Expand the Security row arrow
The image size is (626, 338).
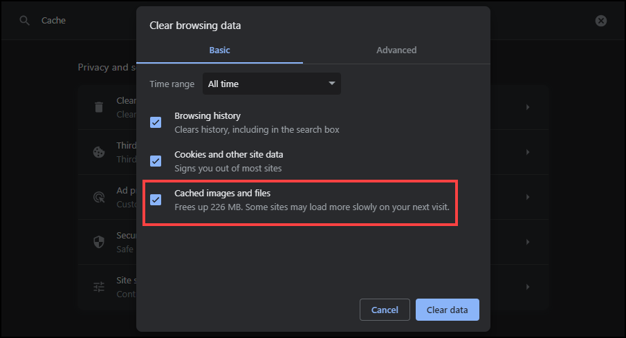pyautogui.click(x=528, y=242)
